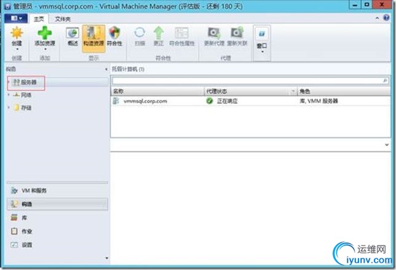Expand the details pane chevron
The image size is (396, 270).
pos(387,145)
